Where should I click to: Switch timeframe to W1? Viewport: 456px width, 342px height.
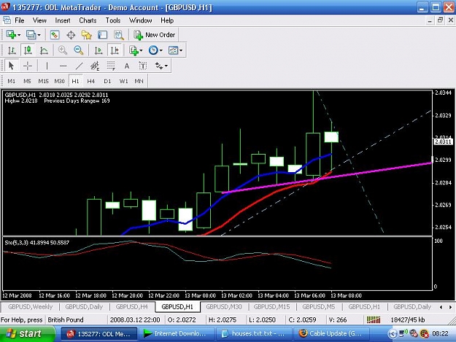point(123,81)
